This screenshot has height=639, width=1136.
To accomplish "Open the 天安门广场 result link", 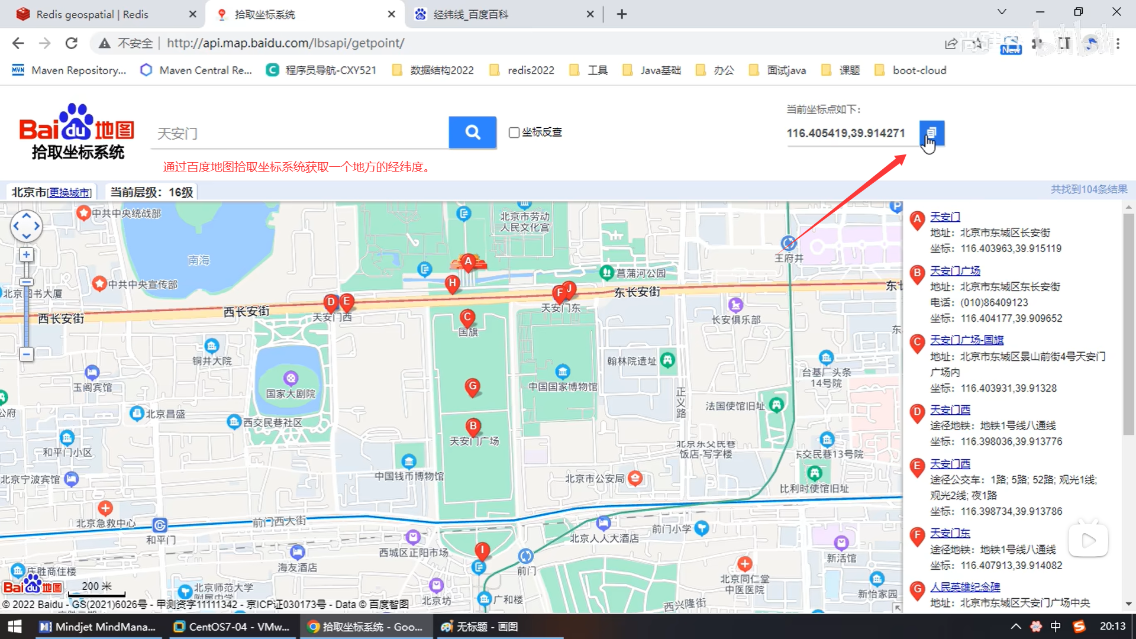I will pos(955,271).
